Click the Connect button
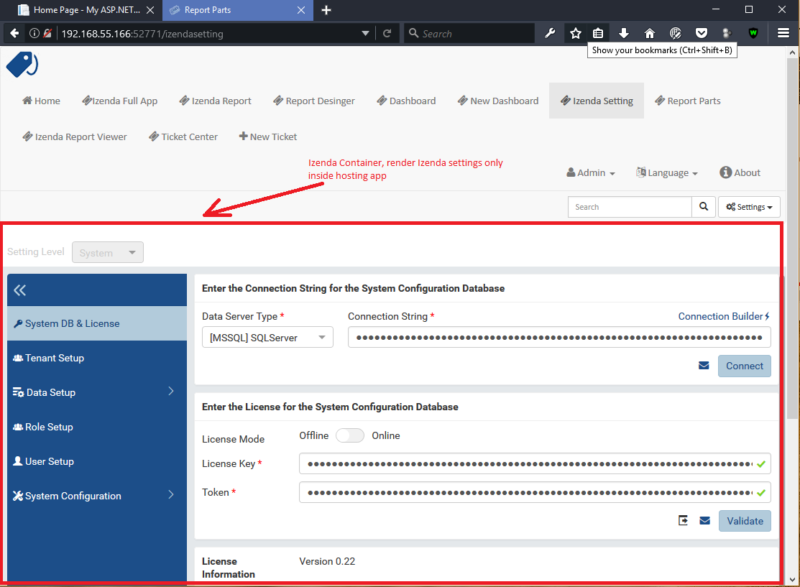800x587 pixels. click(745, 366)
